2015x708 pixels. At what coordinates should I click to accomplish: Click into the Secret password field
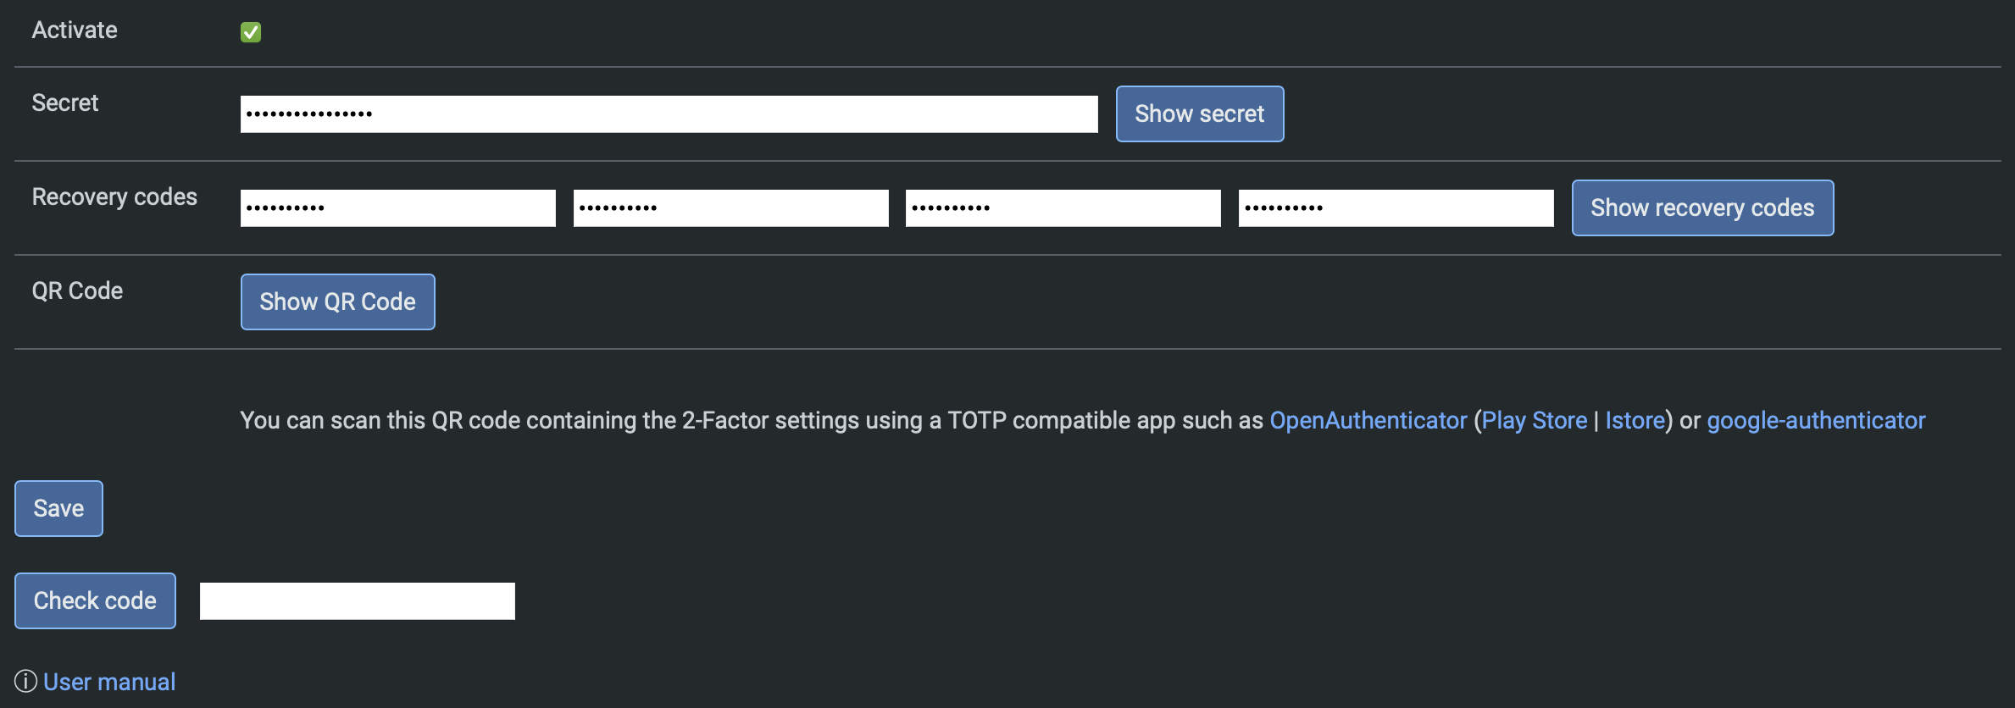pyautogui.click(x=669, y=114)
